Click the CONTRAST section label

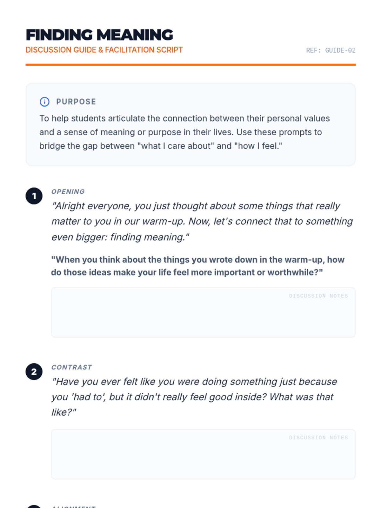[x=72, y=367]
